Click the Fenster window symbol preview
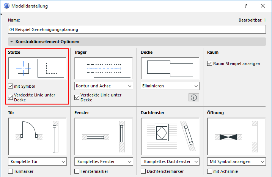The height and width of the screenshot is (177, 272). point(104,136)
